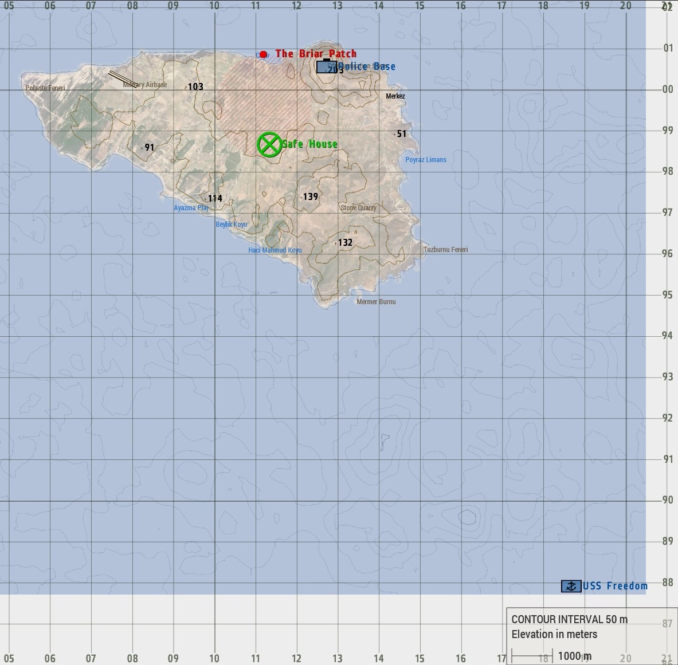Select the red Briar Patch dot marker
The height and width of the screenshot is (665, 678).
(x=263, y=54)
